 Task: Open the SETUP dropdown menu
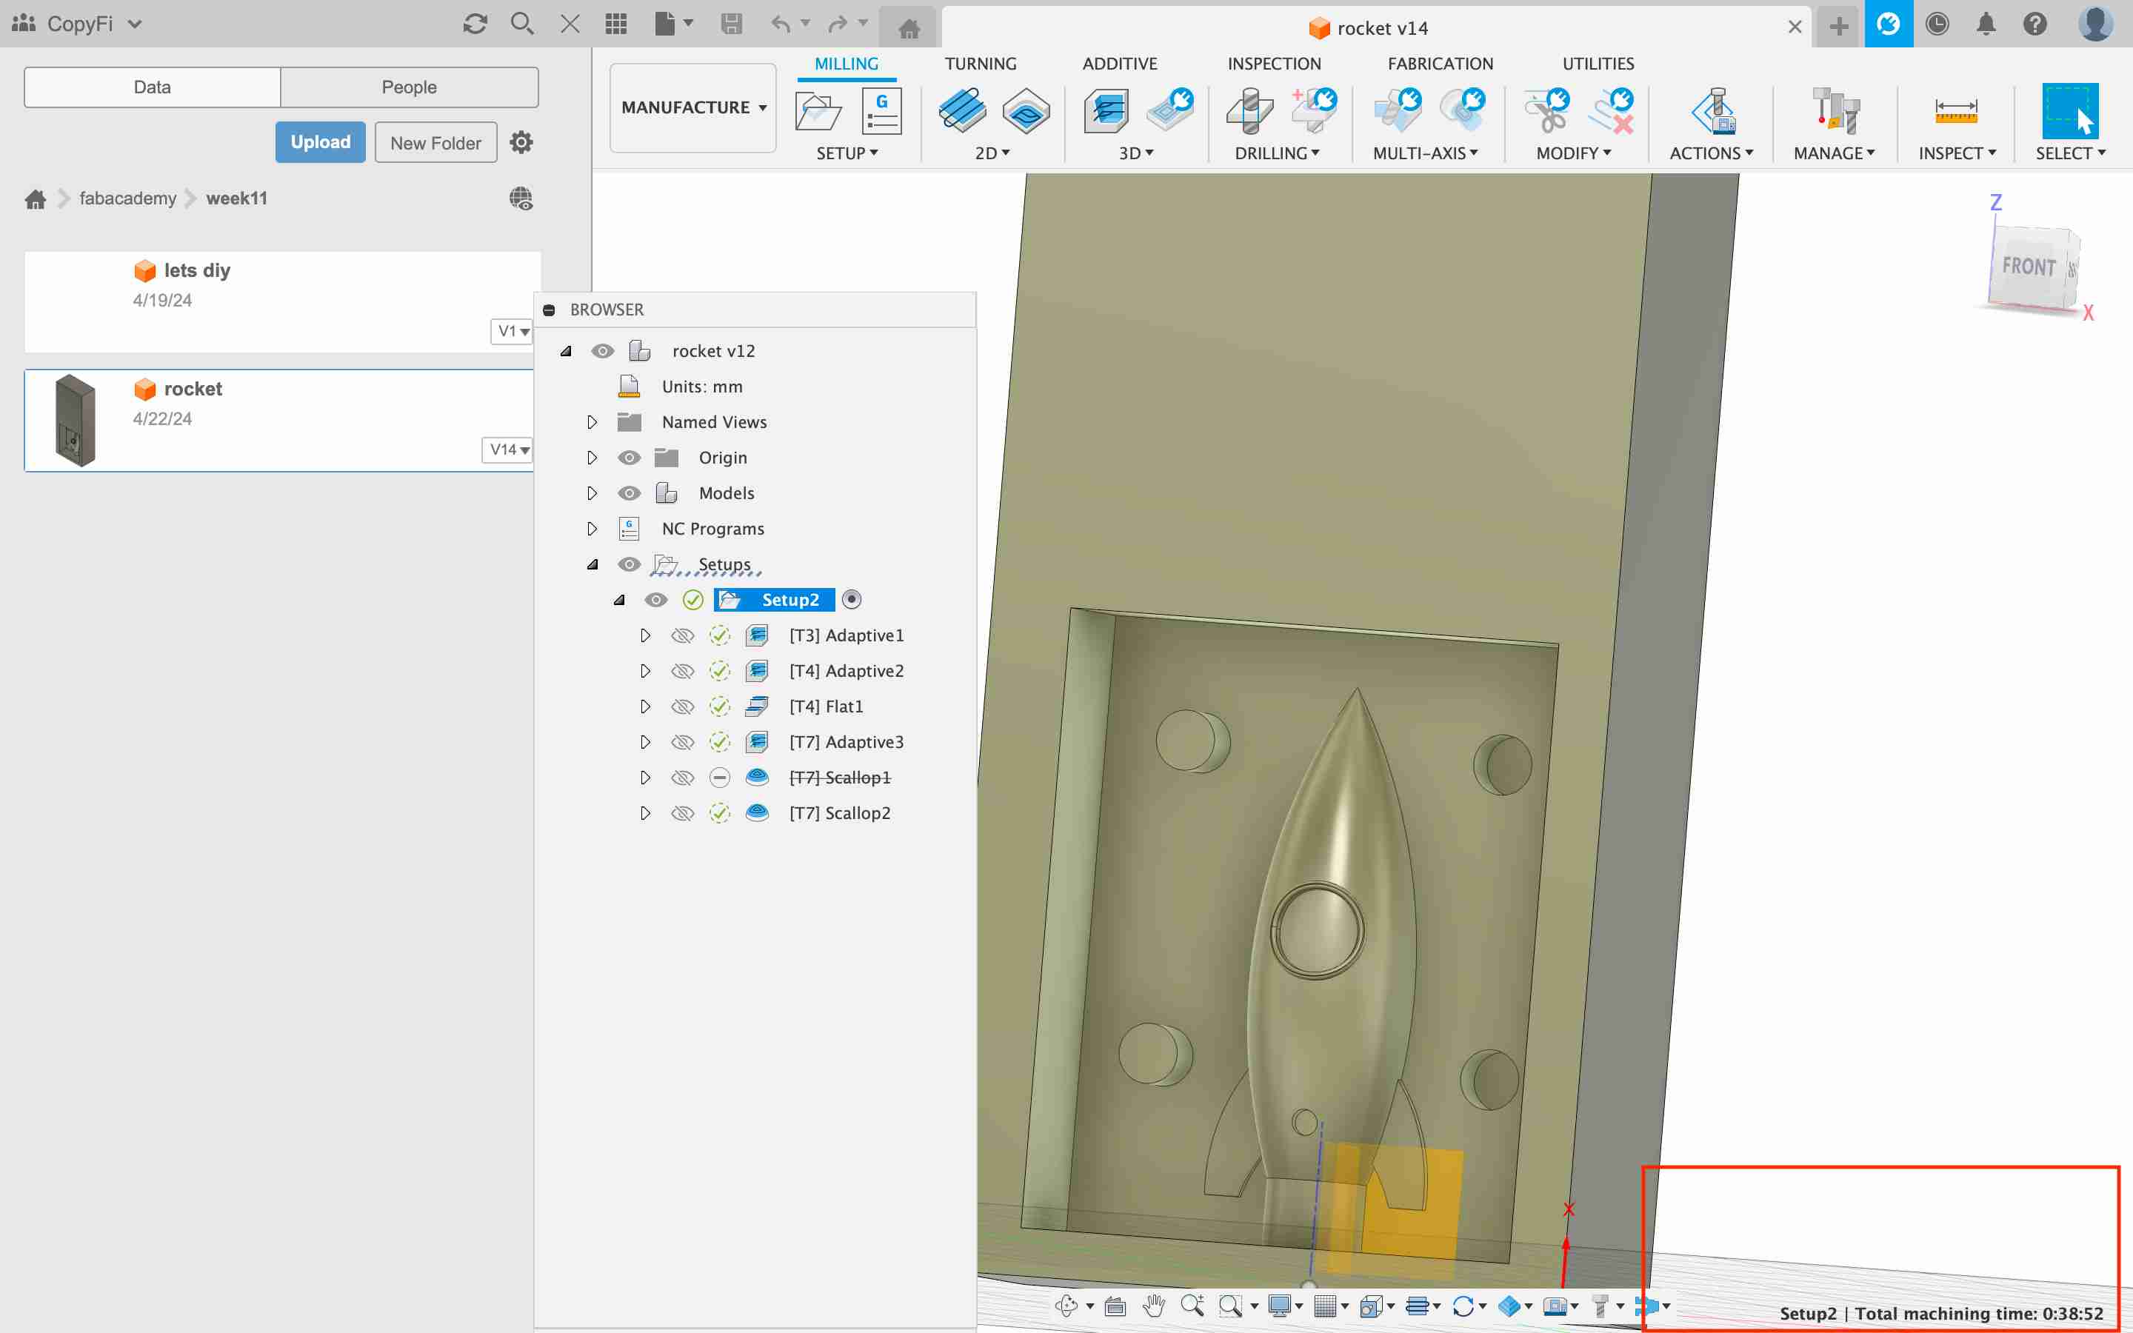tap(847, 153)
